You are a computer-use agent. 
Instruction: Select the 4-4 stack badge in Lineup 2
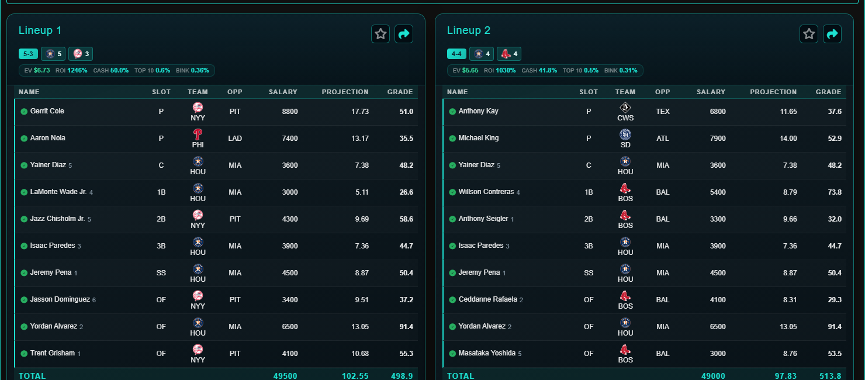pyautogui.click(x=456, y=54)
